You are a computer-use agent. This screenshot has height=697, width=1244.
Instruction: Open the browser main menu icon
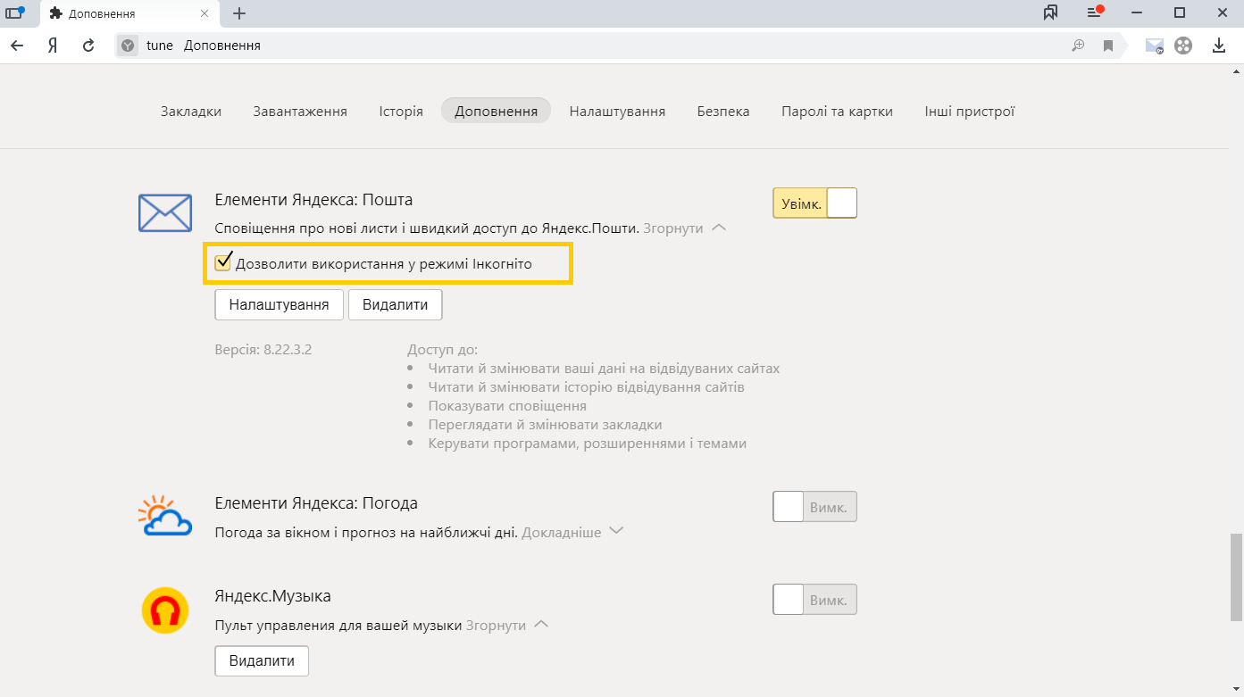1095,12
